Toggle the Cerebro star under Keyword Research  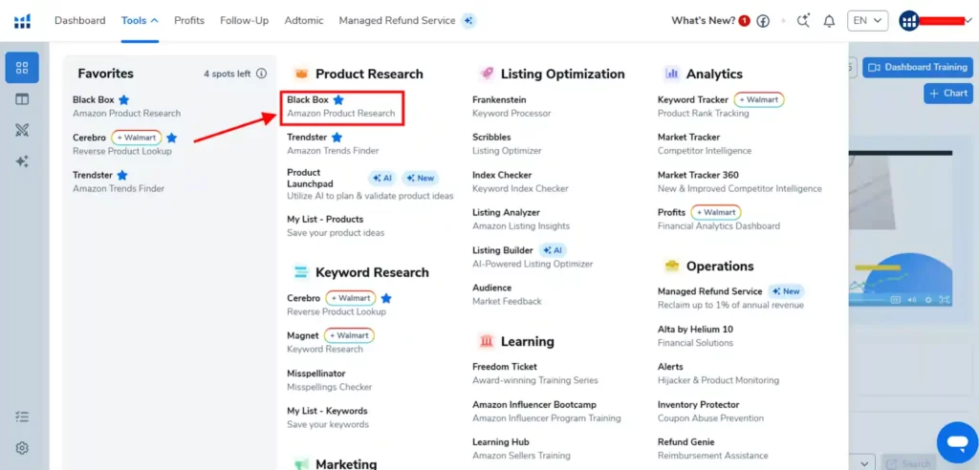tap(386, 298)
